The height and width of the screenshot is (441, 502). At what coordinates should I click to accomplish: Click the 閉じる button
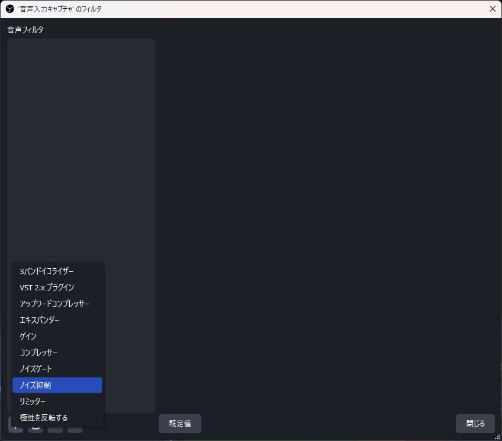click(475, 424)
